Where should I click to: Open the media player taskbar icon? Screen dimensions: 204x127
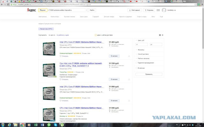(29, 125)
